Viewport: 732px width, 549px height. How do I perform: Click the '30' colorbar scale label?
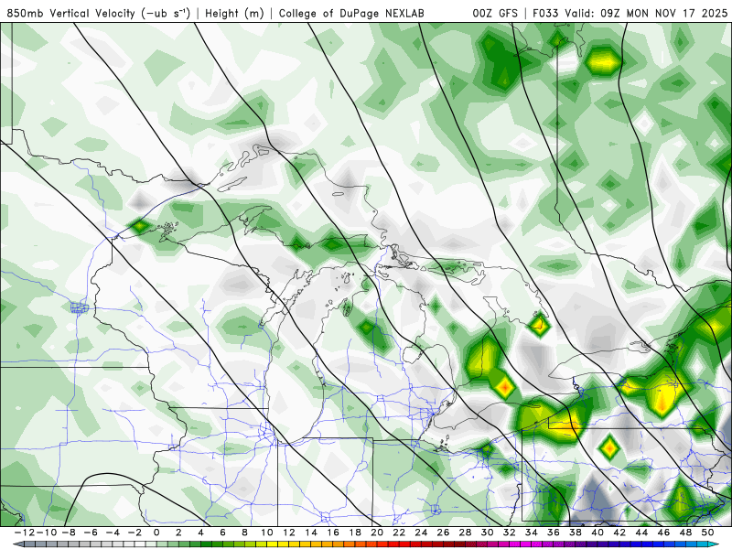488,533
